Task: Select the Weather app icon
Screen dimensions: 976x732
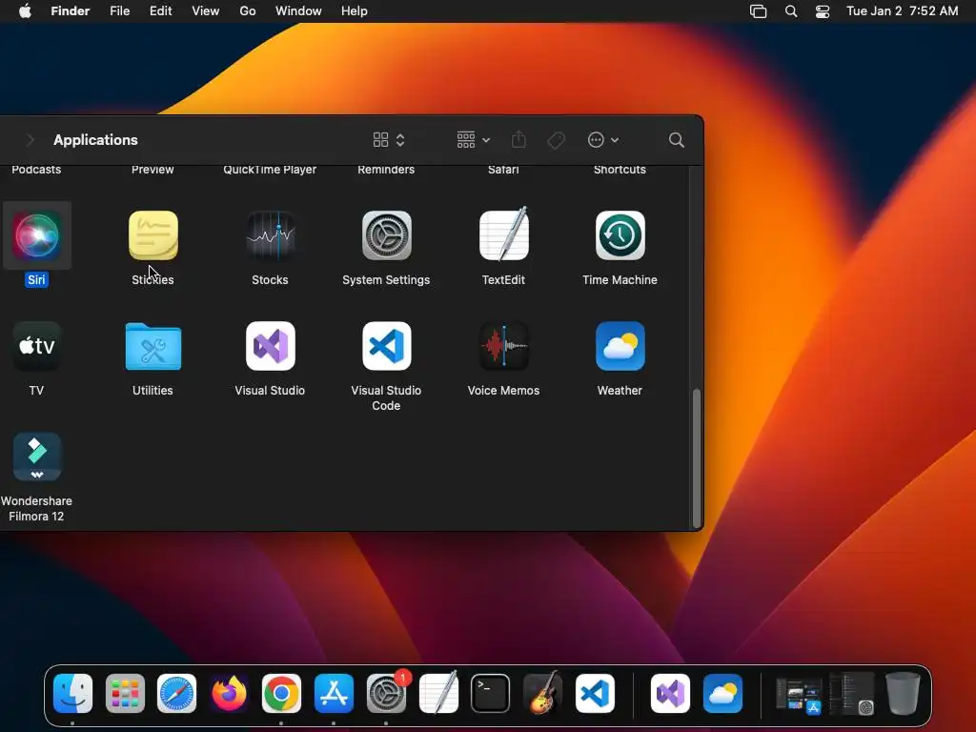Action: click(x=620, y=346)
